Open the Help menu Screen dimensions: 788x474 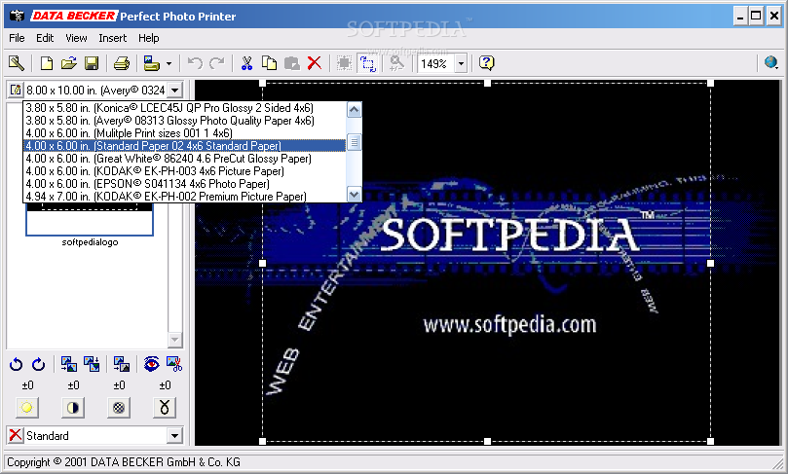click(149, 38)
